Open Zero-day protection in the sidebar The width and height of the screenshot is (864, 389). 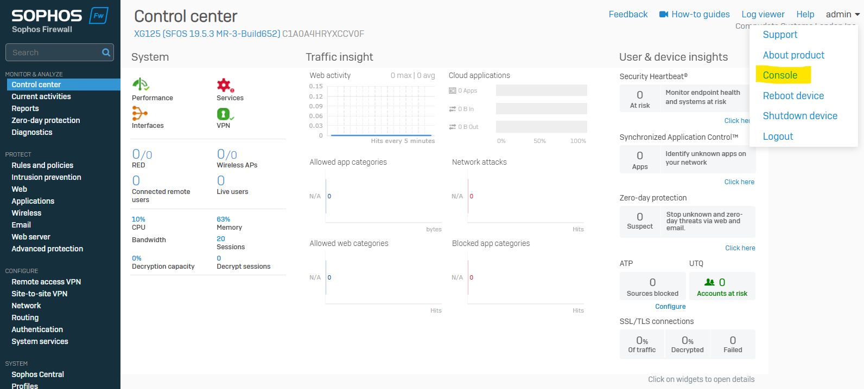(x=46, y=120)
